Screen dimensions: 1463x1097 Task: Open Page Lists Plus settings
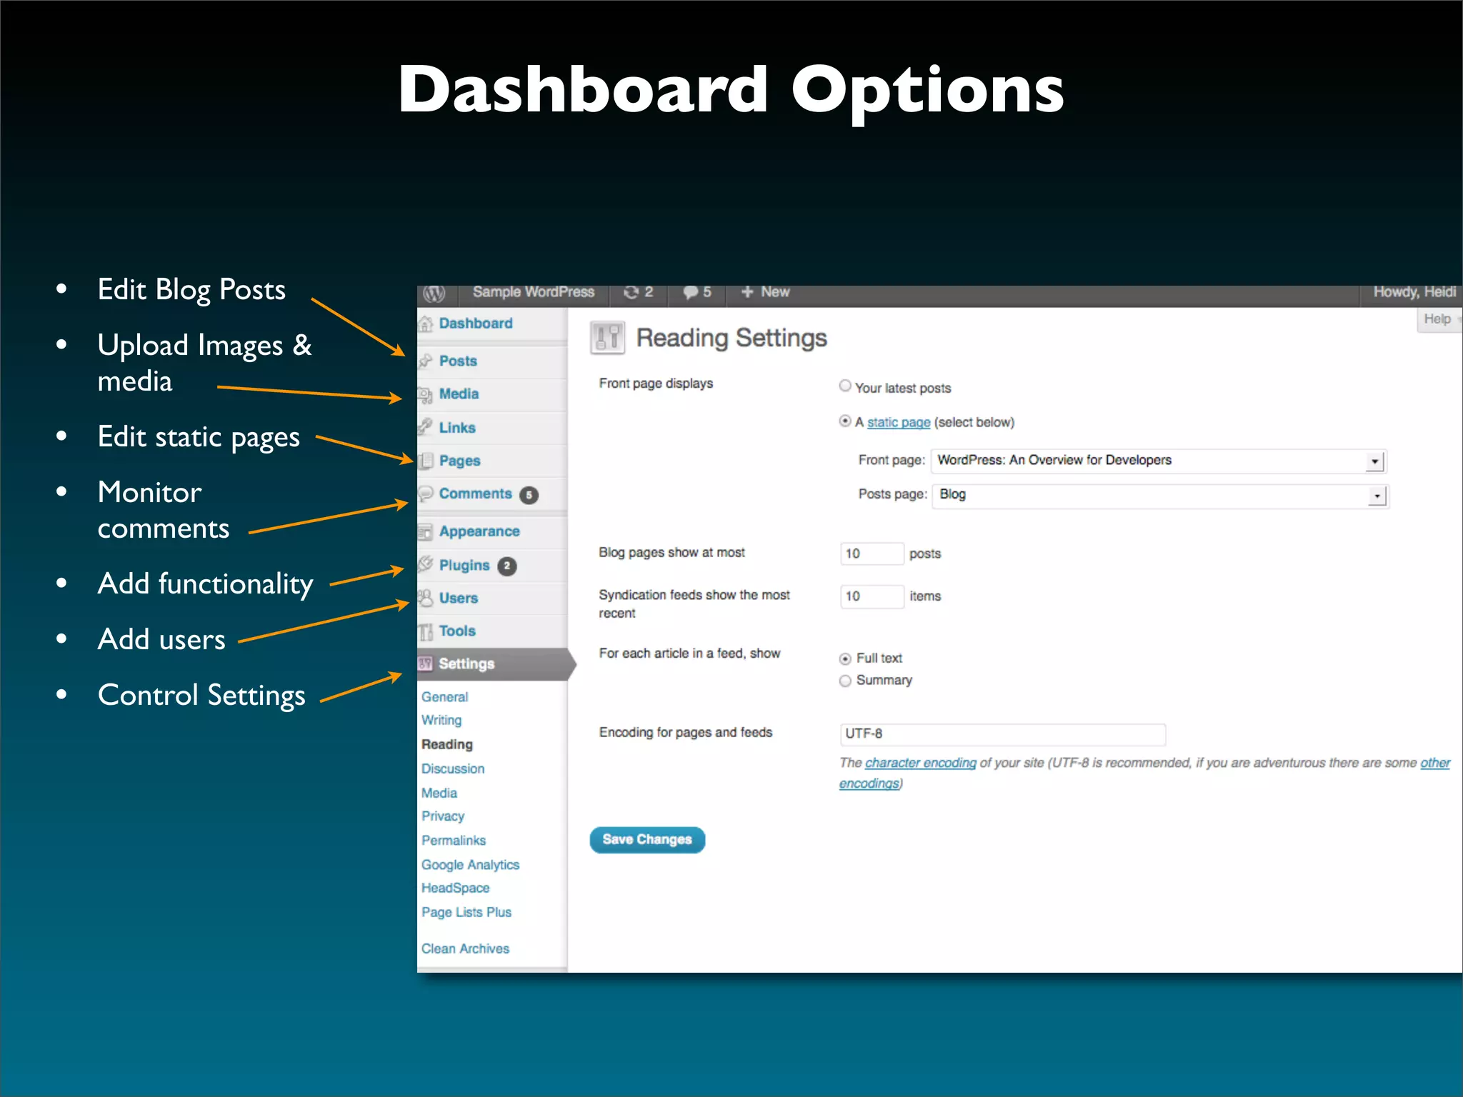466,912
